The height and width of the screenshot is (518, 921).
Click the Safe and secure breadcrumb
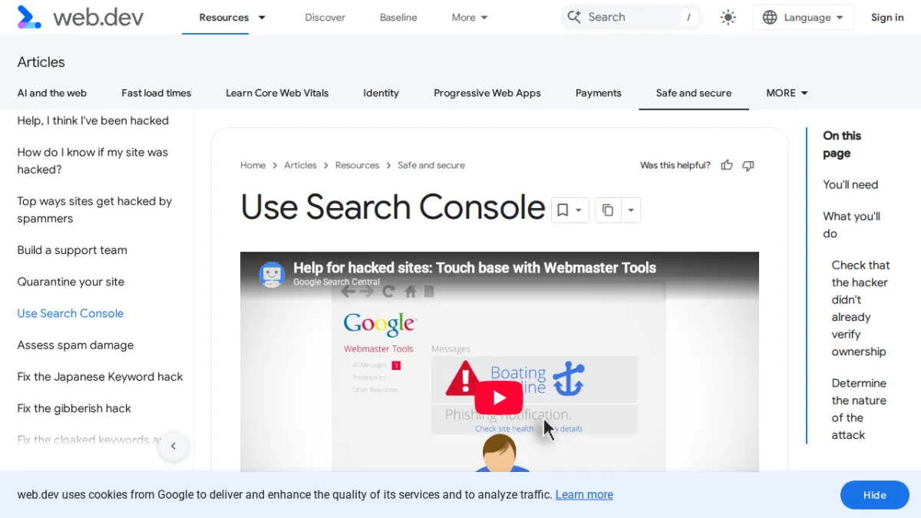(431, 165)
